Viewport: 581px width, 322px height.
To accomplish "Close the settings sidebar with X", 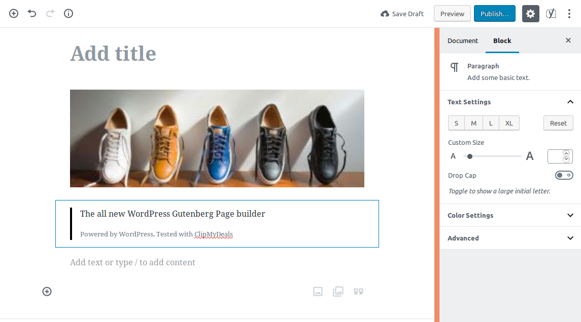I will point(568,41).
